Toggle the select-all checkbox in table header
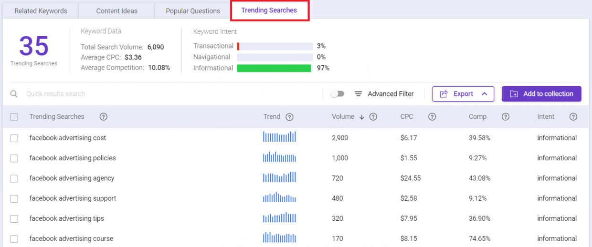This screenshot has width=592, height=247. (x=14, y=117)
